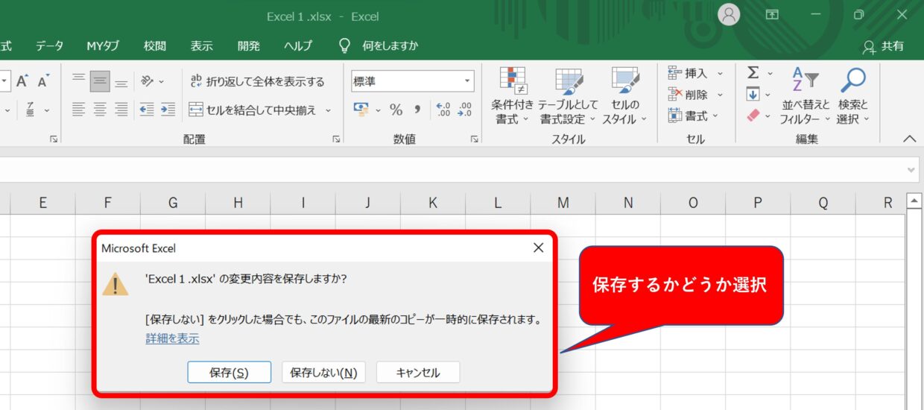Increase the cell indent
The image size is (924, 410).
point(168,110)
